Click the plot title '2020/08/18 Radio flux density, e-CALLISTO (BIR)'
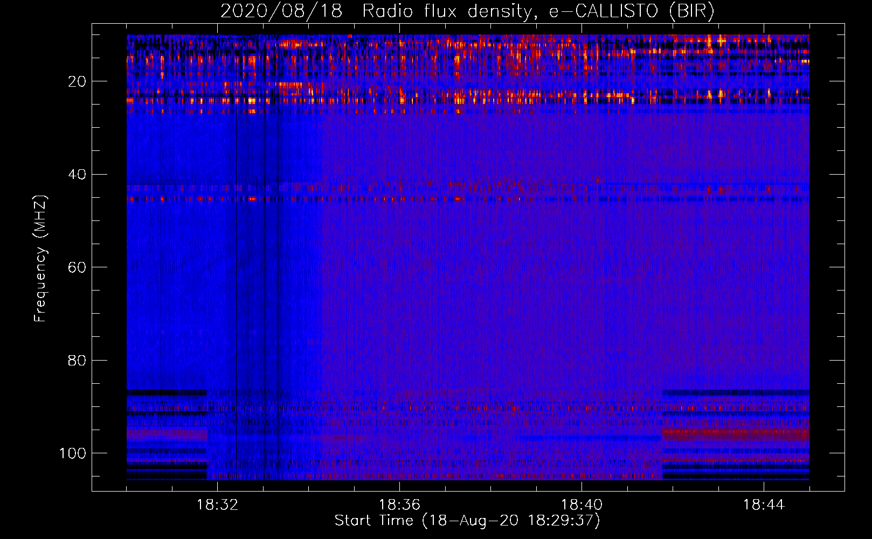The height and width of the screenshot is (539, 872). [x=467, y=11]
